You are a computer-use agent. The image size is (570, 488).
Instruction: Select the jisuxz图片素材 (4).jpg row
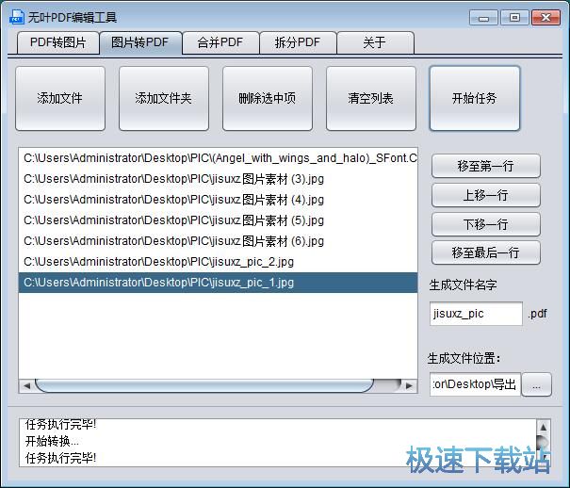[x=218, y=200]
